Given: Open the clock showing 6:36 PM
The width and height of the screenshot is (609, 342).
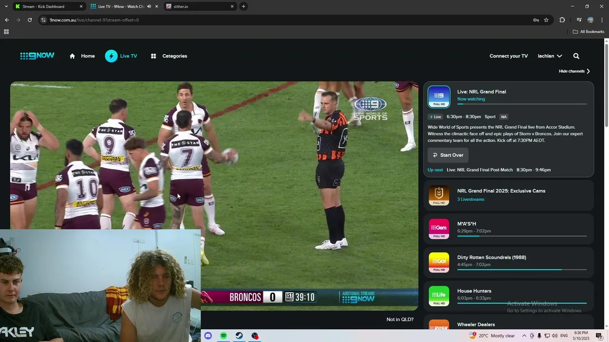Looking at the screenshot, I should click(x=581, y=336).
